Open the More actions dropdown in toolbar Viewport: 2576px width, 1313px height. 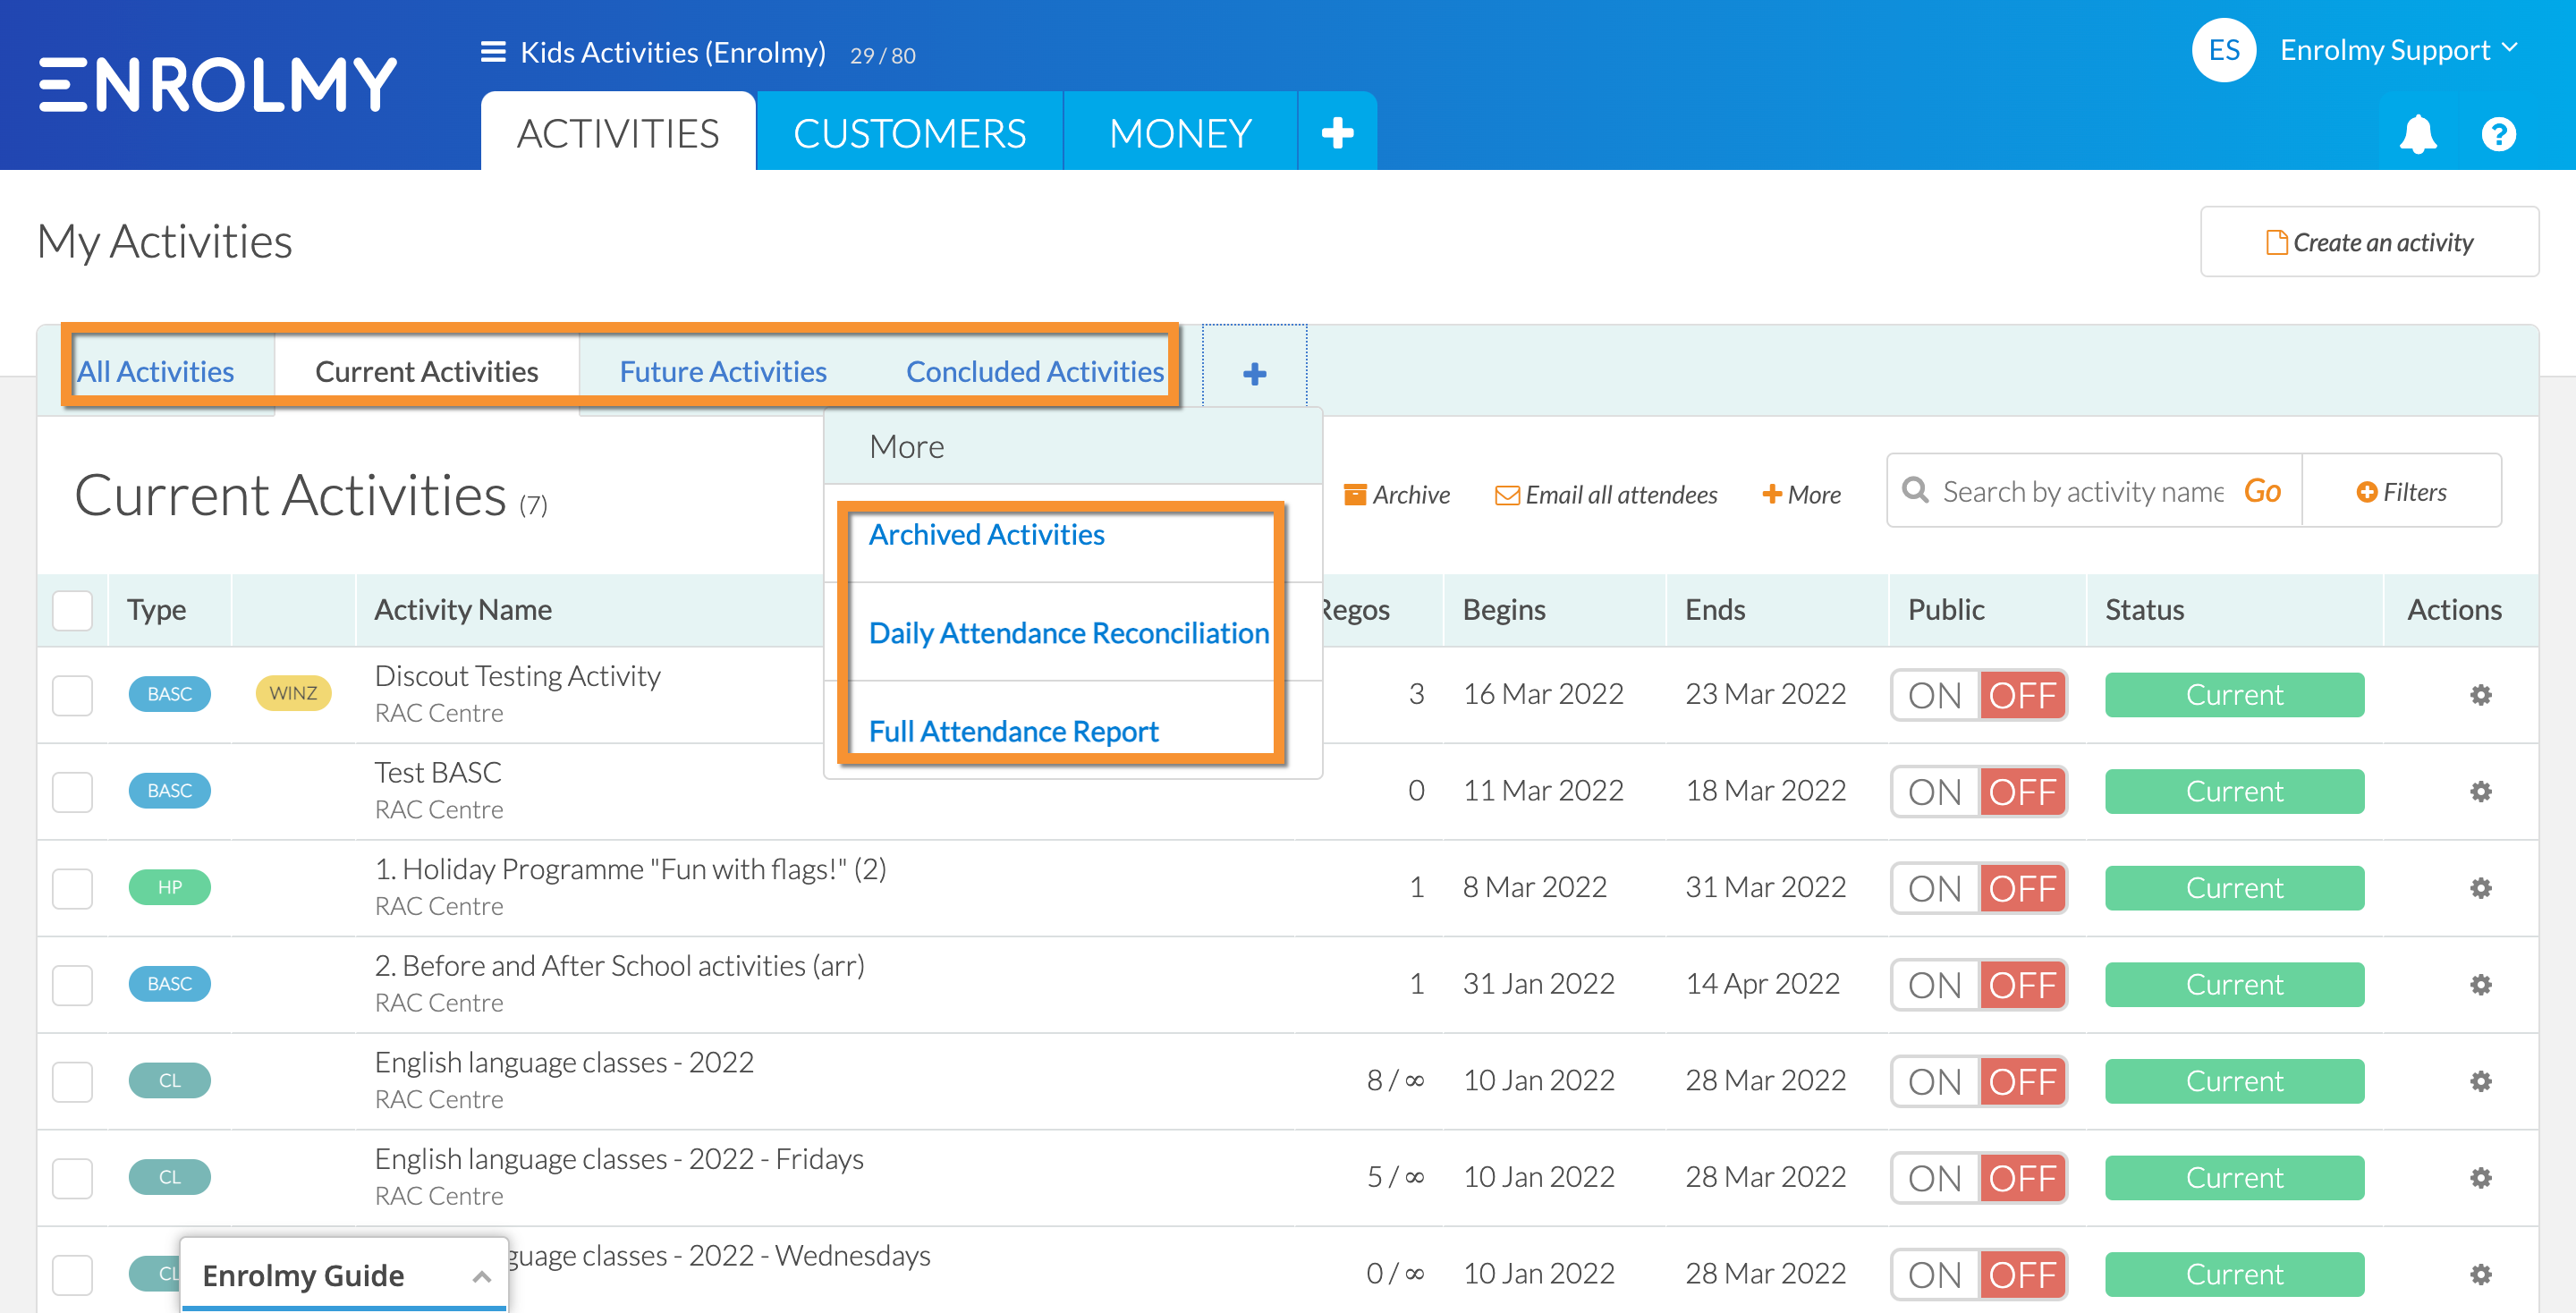(x=1801, y=494)
